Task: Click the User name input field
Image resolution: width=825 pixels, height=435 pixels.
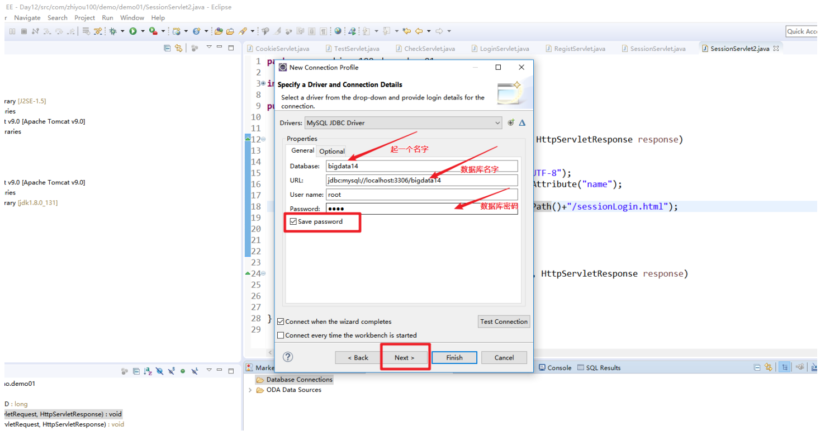Action: 422,195
